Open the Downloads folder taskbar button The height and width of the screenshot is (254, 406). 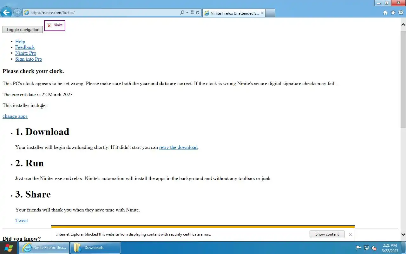coord(95,248)
